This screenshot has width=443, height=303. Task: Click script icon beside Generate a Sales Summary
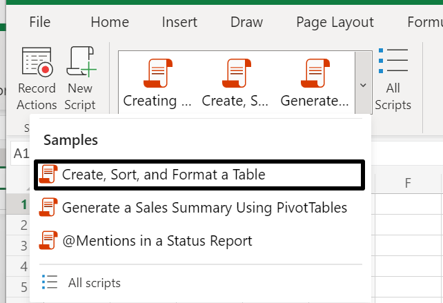pos(49,207)
